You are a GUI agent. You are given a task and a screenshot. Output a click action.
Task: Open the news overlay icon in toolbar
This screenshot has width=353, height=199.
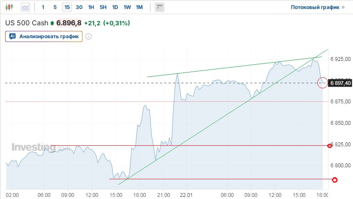point(160,7)
